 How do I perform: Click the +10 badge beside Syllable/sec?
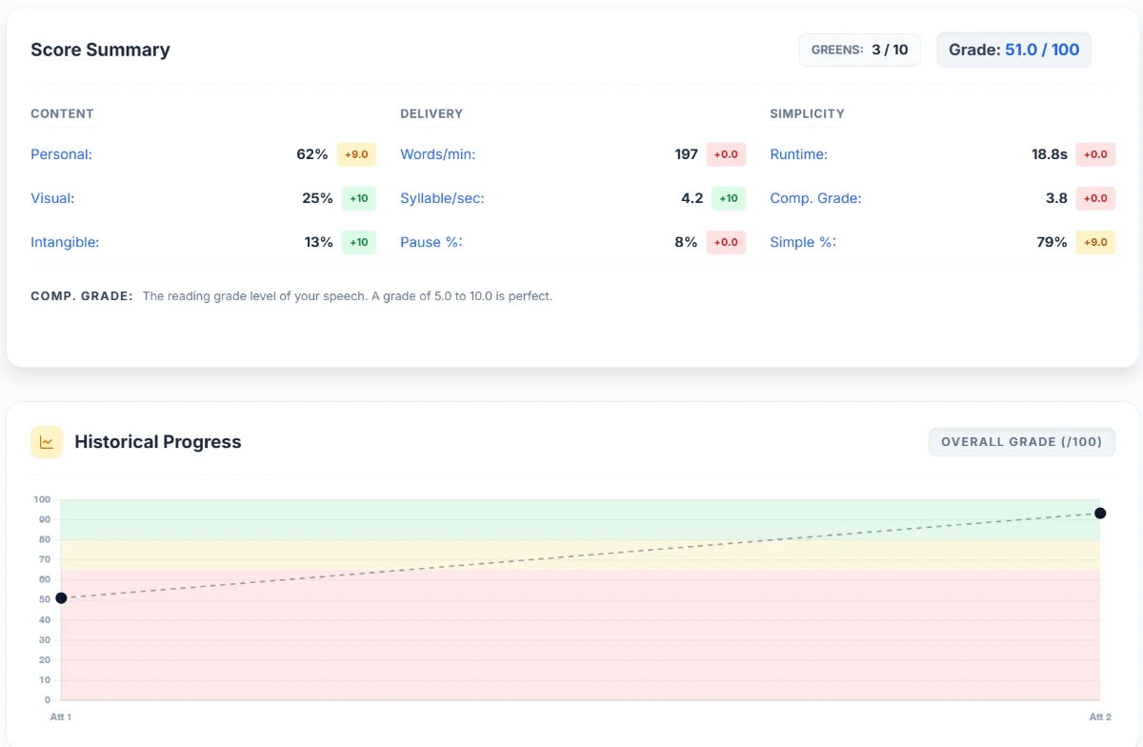coord(728,198)
